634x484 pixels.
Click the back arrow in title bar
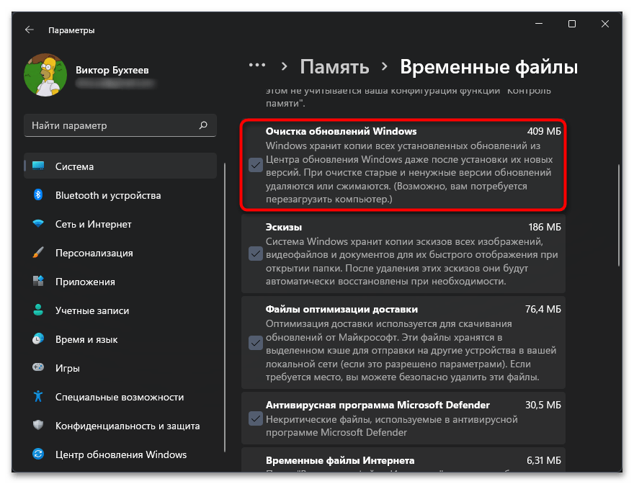click(29, 30)
